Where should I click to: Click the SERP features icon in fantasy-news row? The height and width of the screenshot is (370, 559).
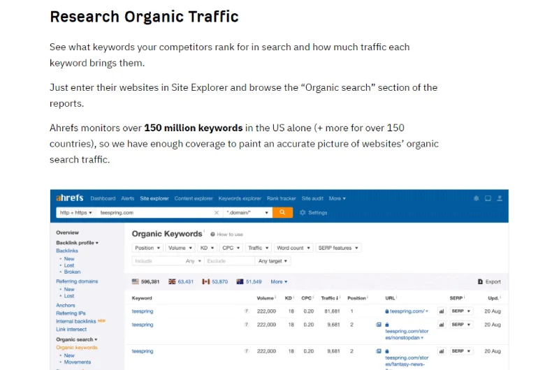(379, 351)
